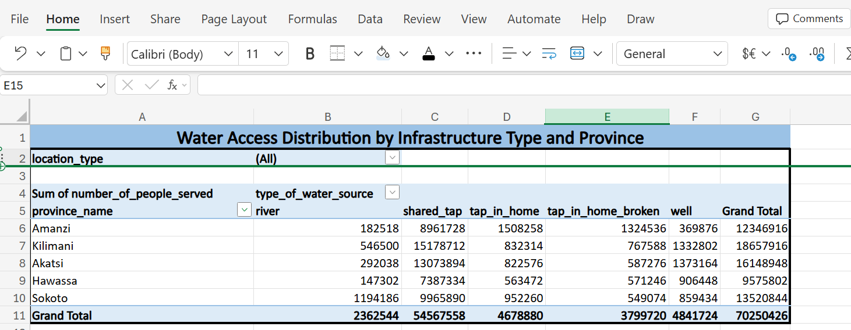Click the Borders icon
851x330 pixels.
[338, 54]
